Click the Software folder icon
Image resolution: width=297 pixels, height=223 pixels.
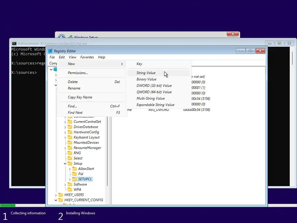click(x=70, y=184)
